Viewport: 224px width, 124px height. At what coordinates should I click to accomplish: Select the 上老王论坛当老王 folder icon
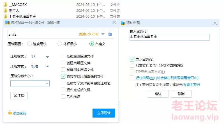5,16
